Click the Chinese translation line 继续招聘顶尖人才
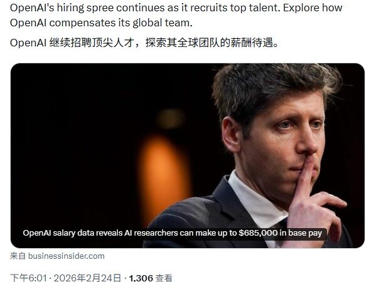The height and width of the screenshot is (282, 374). click(92, 43)
